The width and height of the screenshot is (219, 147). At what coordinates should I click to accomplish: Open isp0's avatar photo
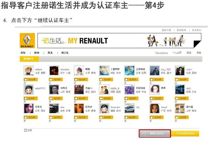pyautogui.click(x=180, y=90)
